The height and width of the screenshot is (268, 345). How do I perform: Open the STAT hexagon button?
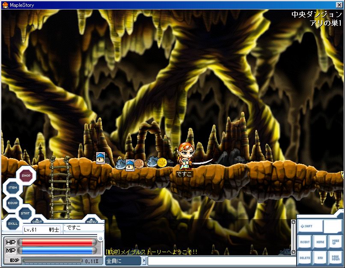(x=26, y=213)
